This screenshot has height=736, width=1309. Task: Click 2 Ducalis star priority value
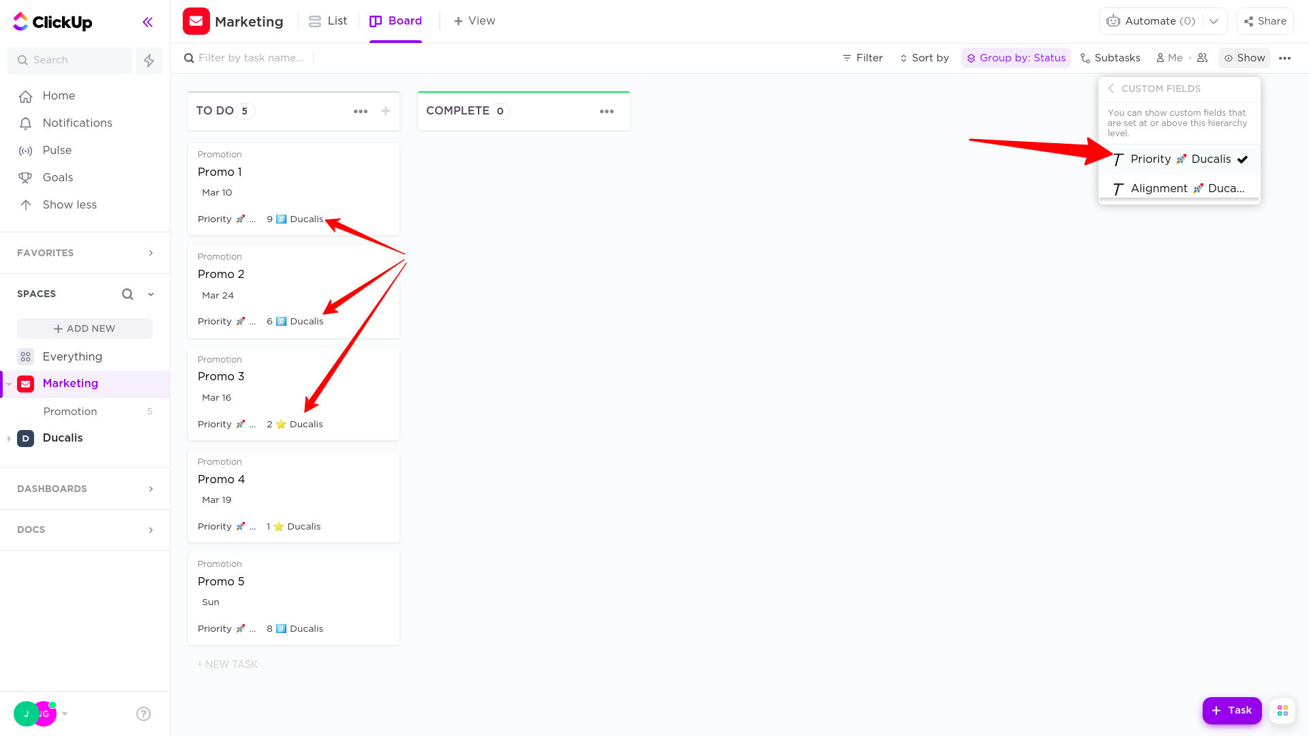tap(295, 425)
